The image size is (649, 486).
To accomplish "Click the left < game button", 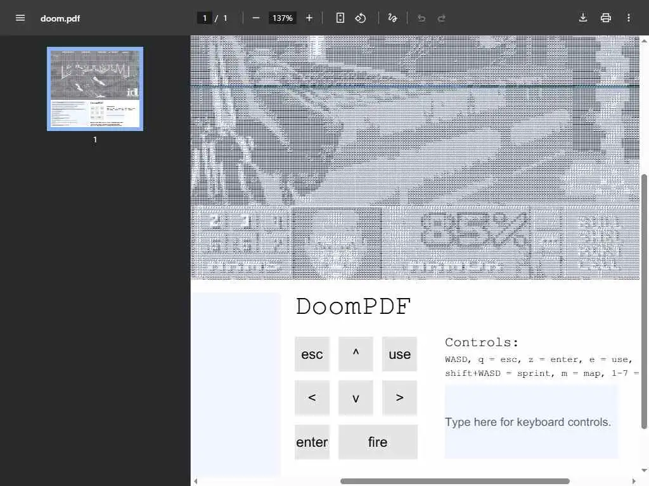I will pyautogui.click(x=312, y=397).
